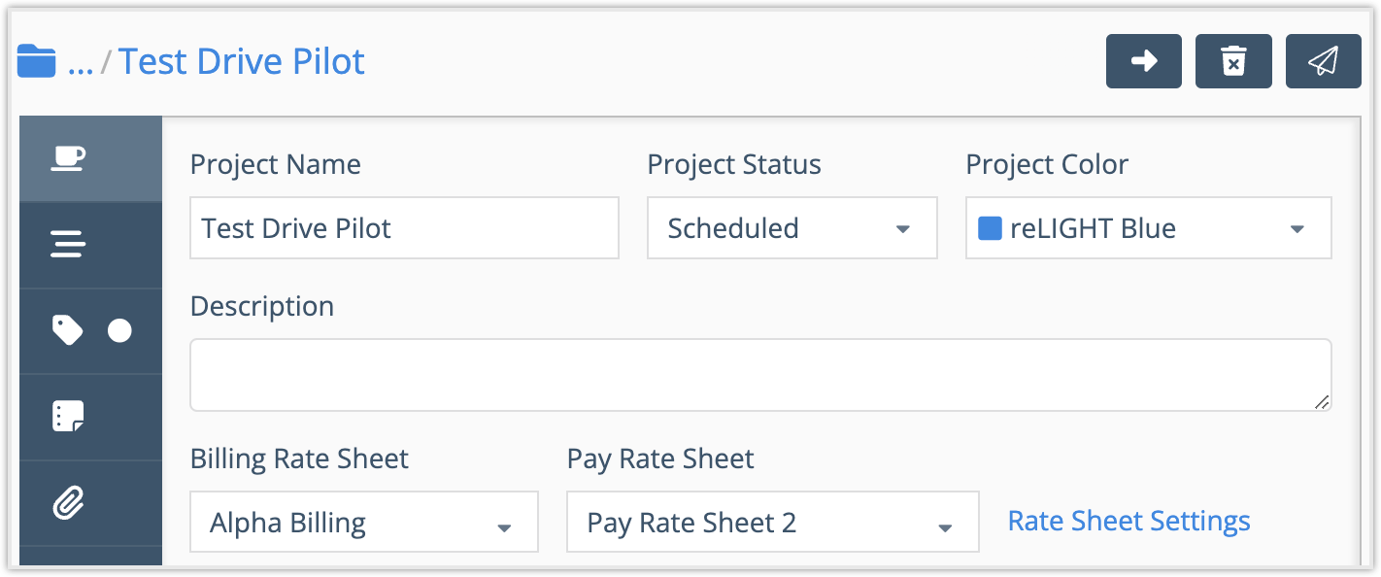
Task: Open Rate Sheet Settings
Action: coord(1128,521)
